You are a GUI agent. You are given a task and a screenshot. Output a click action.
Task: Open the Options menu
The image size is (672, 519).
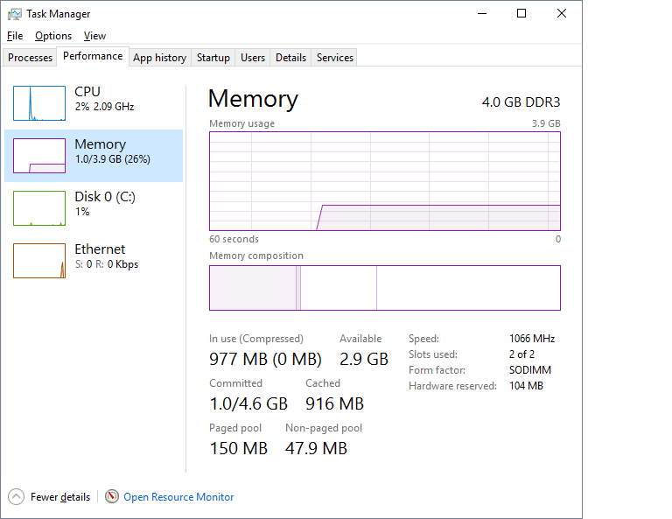pyautogui.click(x=53, y=36)
